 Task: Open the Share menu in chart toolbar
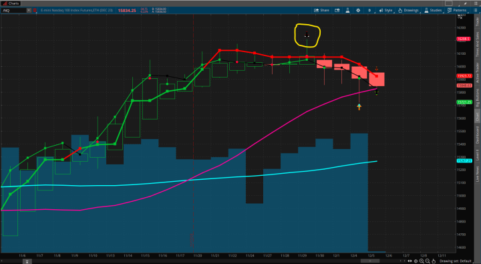tap(321, 10)
